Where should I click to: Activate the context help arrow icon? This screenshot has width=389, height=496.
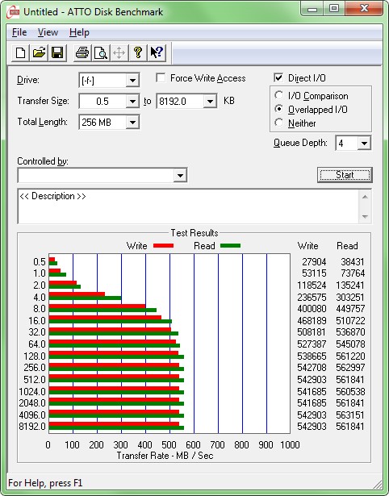tap(157, 52)
